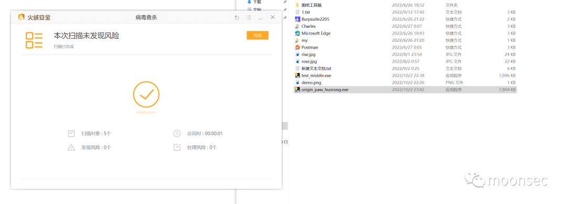Open the Huorong menu list icon
The height and width of the screenshot is (204, 566).
[249, 17]
